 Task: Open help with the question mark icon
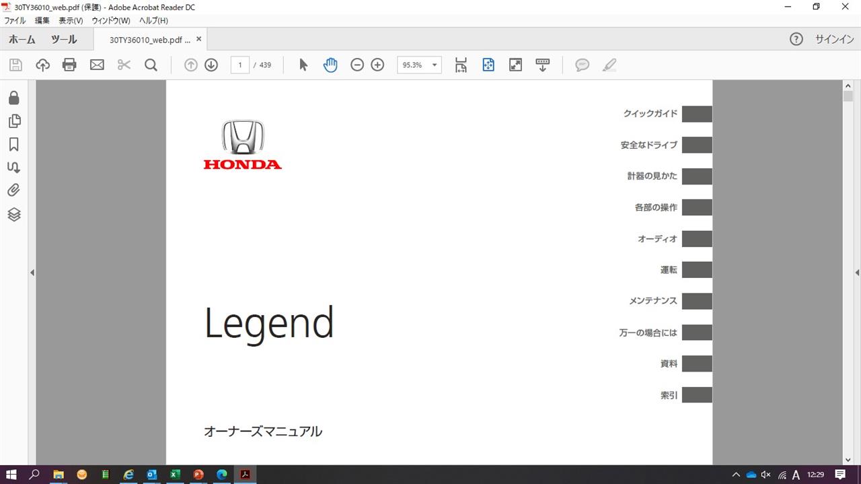coord(796,39)
